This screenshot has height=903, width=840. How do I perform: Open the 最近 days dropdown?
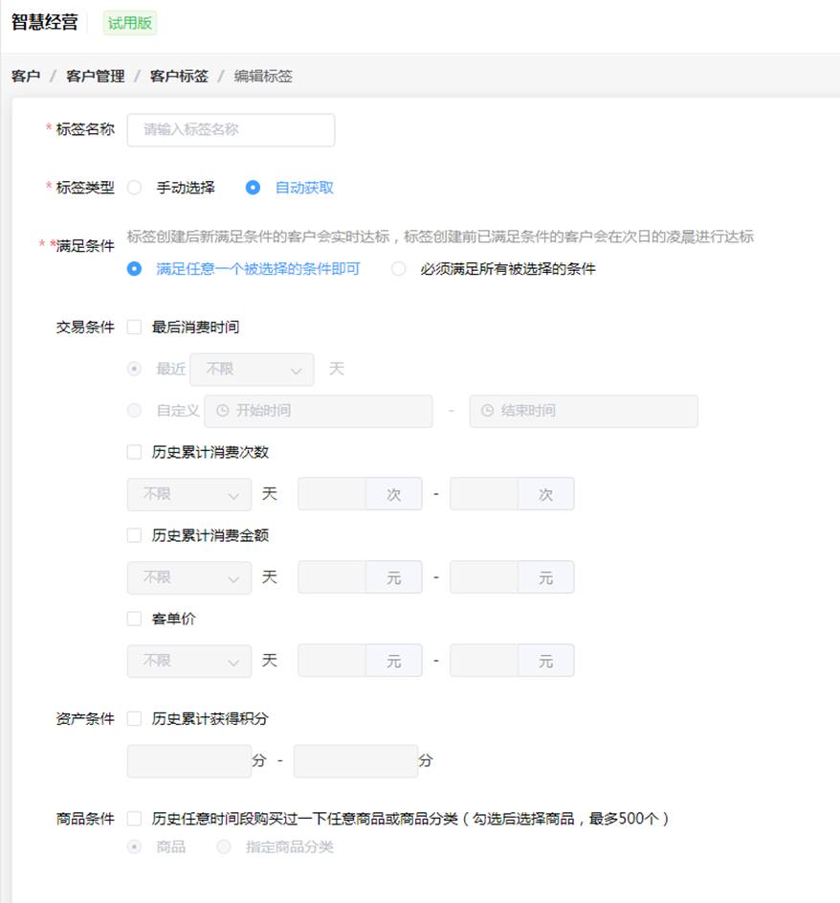[x=252, y=370]
